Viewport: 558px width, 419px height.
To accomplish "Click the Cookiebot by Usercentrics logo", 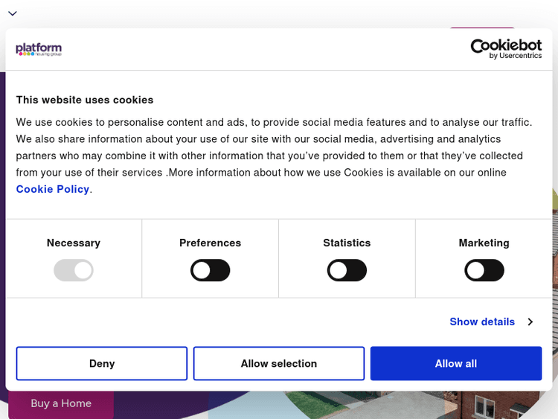I will [506, 49].
